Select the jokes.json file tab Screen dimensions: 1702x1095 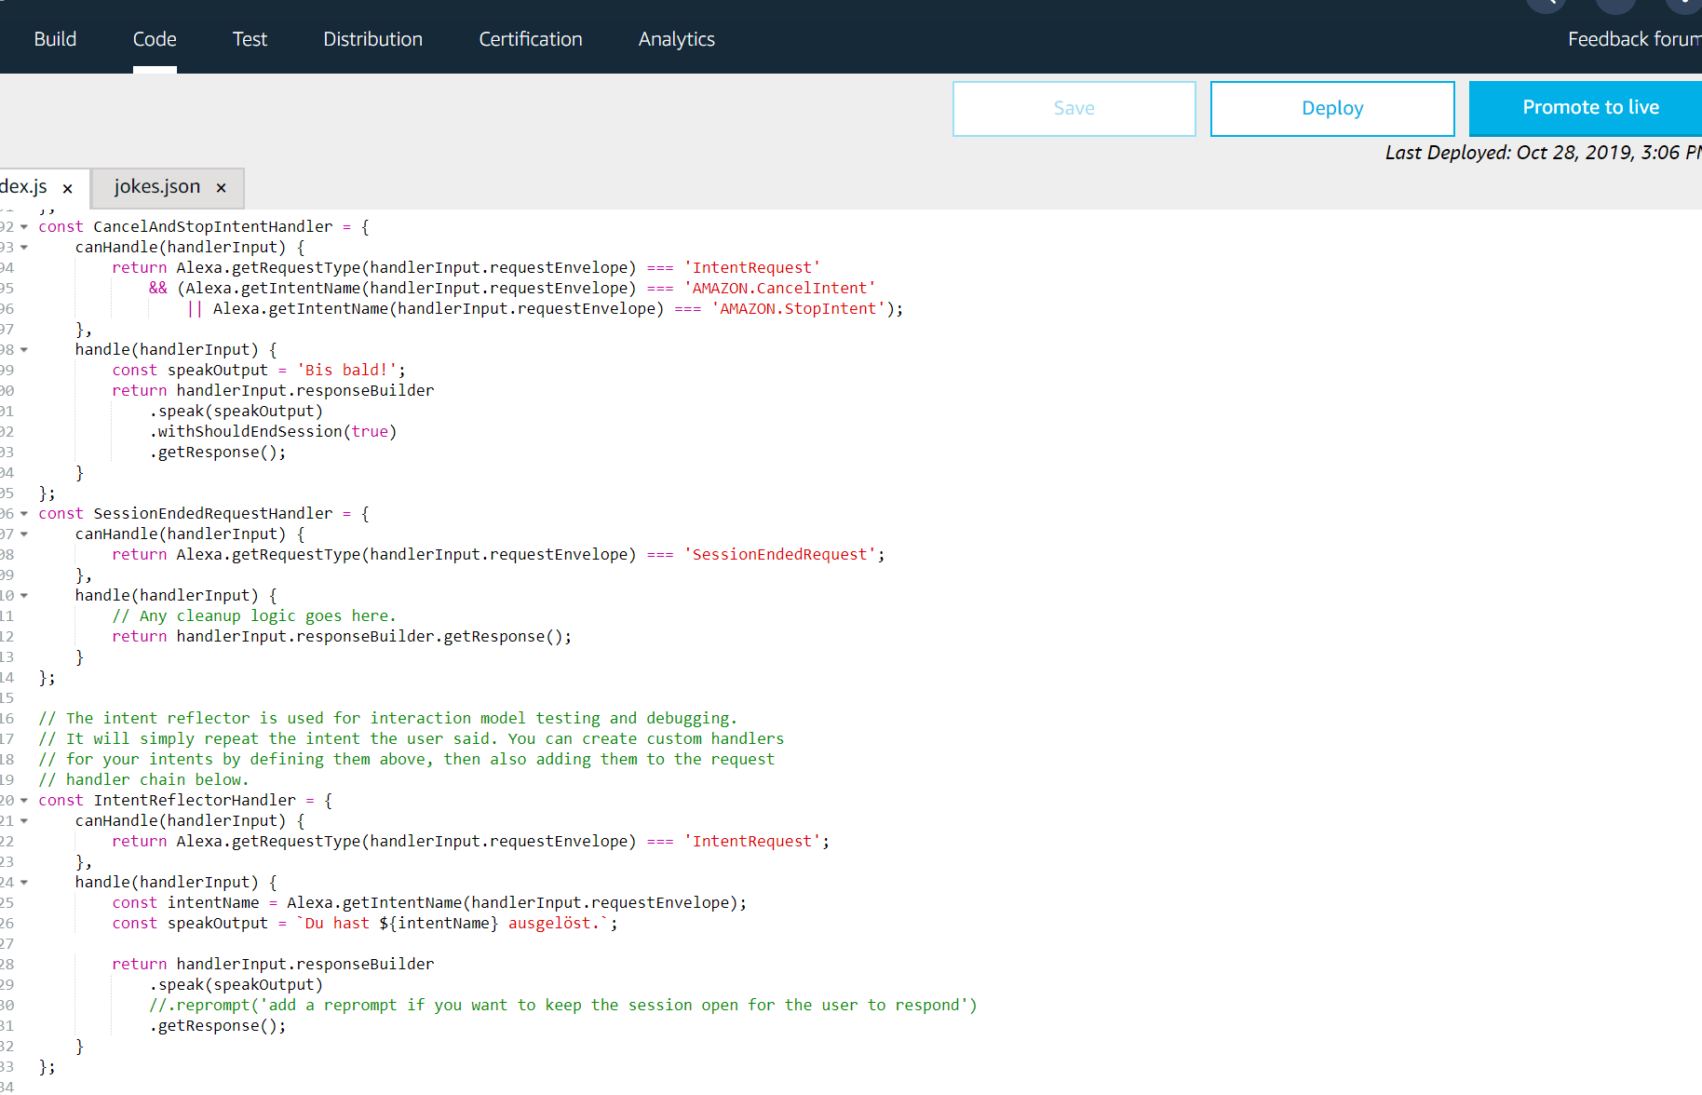(x=157, y=187)
